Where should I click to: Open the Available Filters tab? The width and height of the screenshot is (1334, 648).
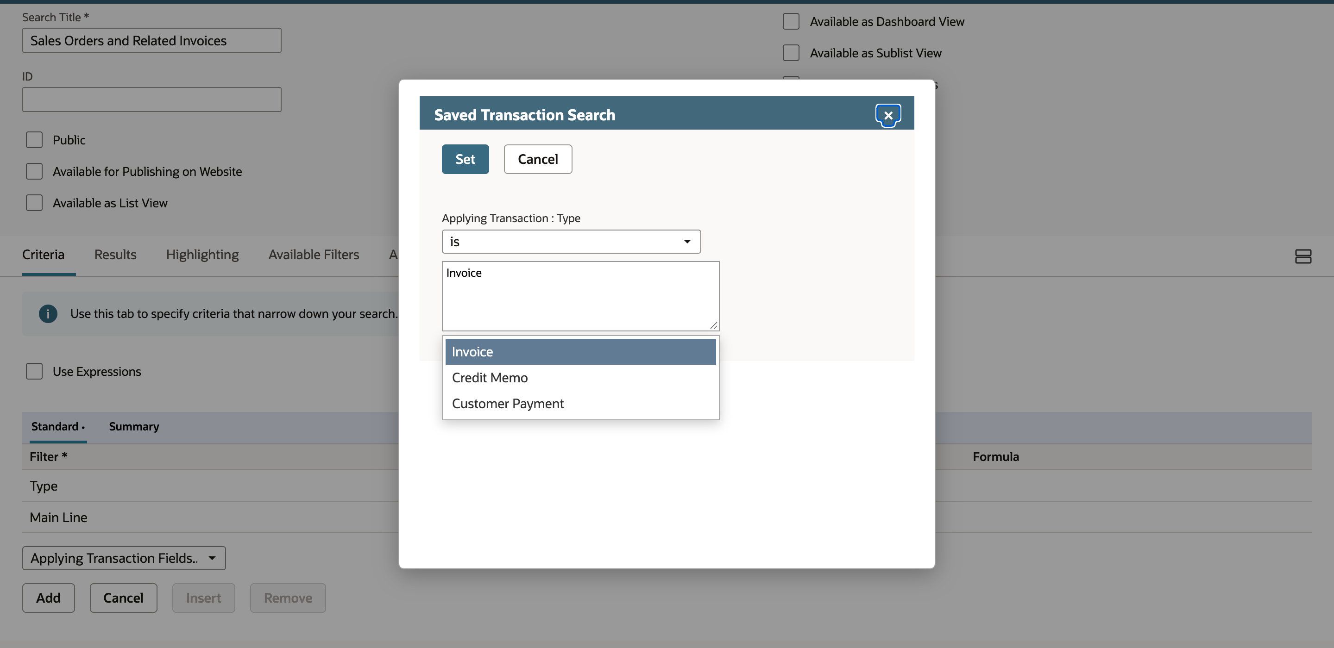[314, 255]
